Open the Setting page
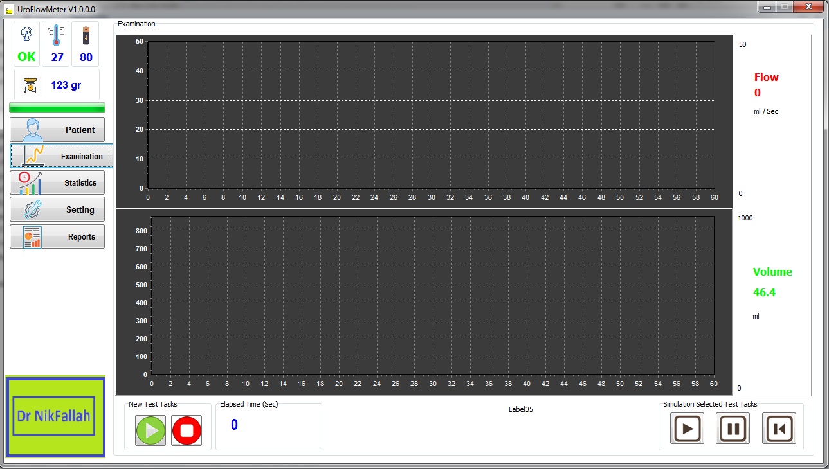The image size is (829, 469). coord(57,210)
